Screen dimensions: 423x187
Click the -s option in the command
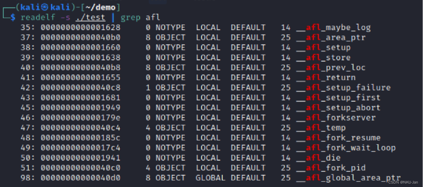65,18
